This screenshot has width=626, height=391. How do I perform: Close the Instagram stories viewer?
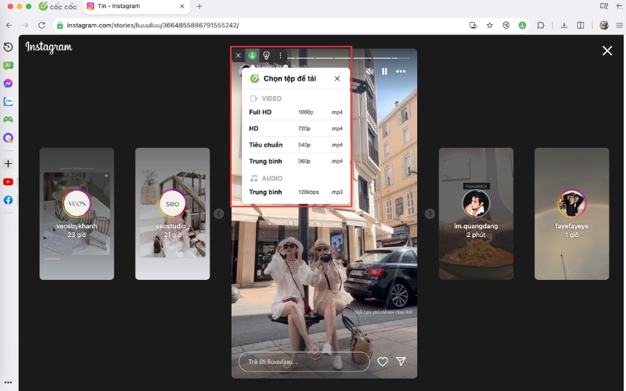click(607, 51)
